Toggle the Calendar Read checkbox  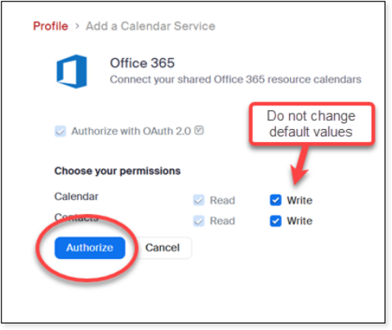198,200
